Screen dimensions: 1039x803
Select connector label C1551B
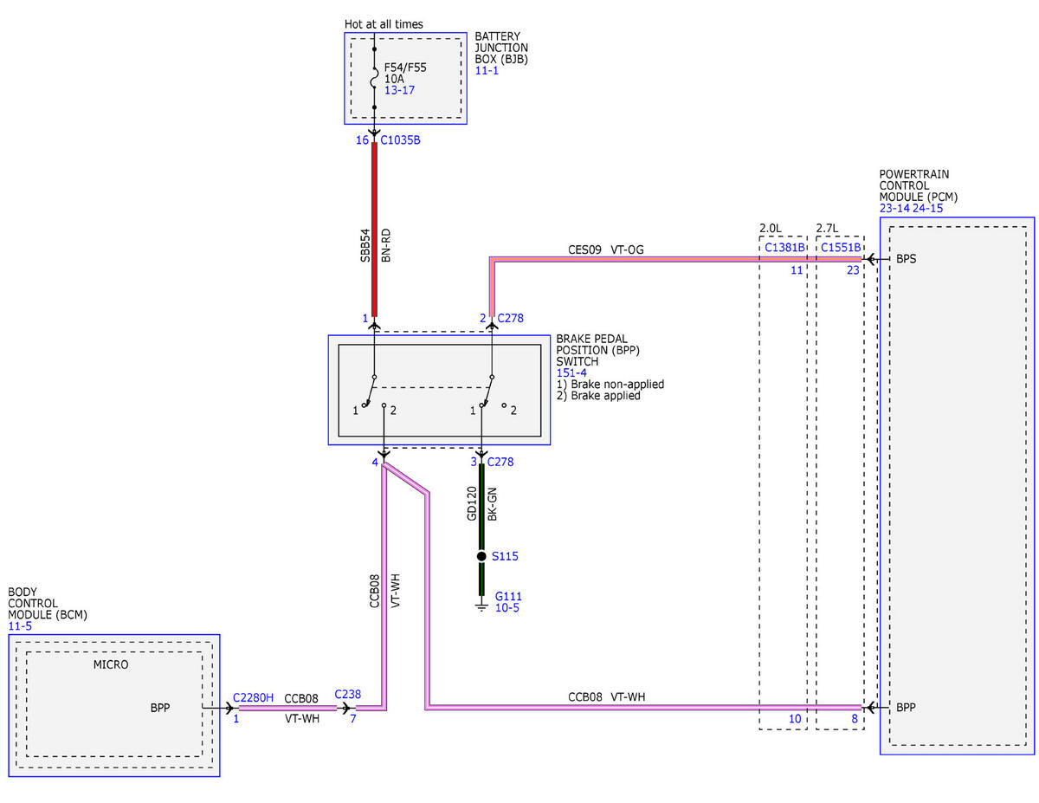click(x=841, y=248)
